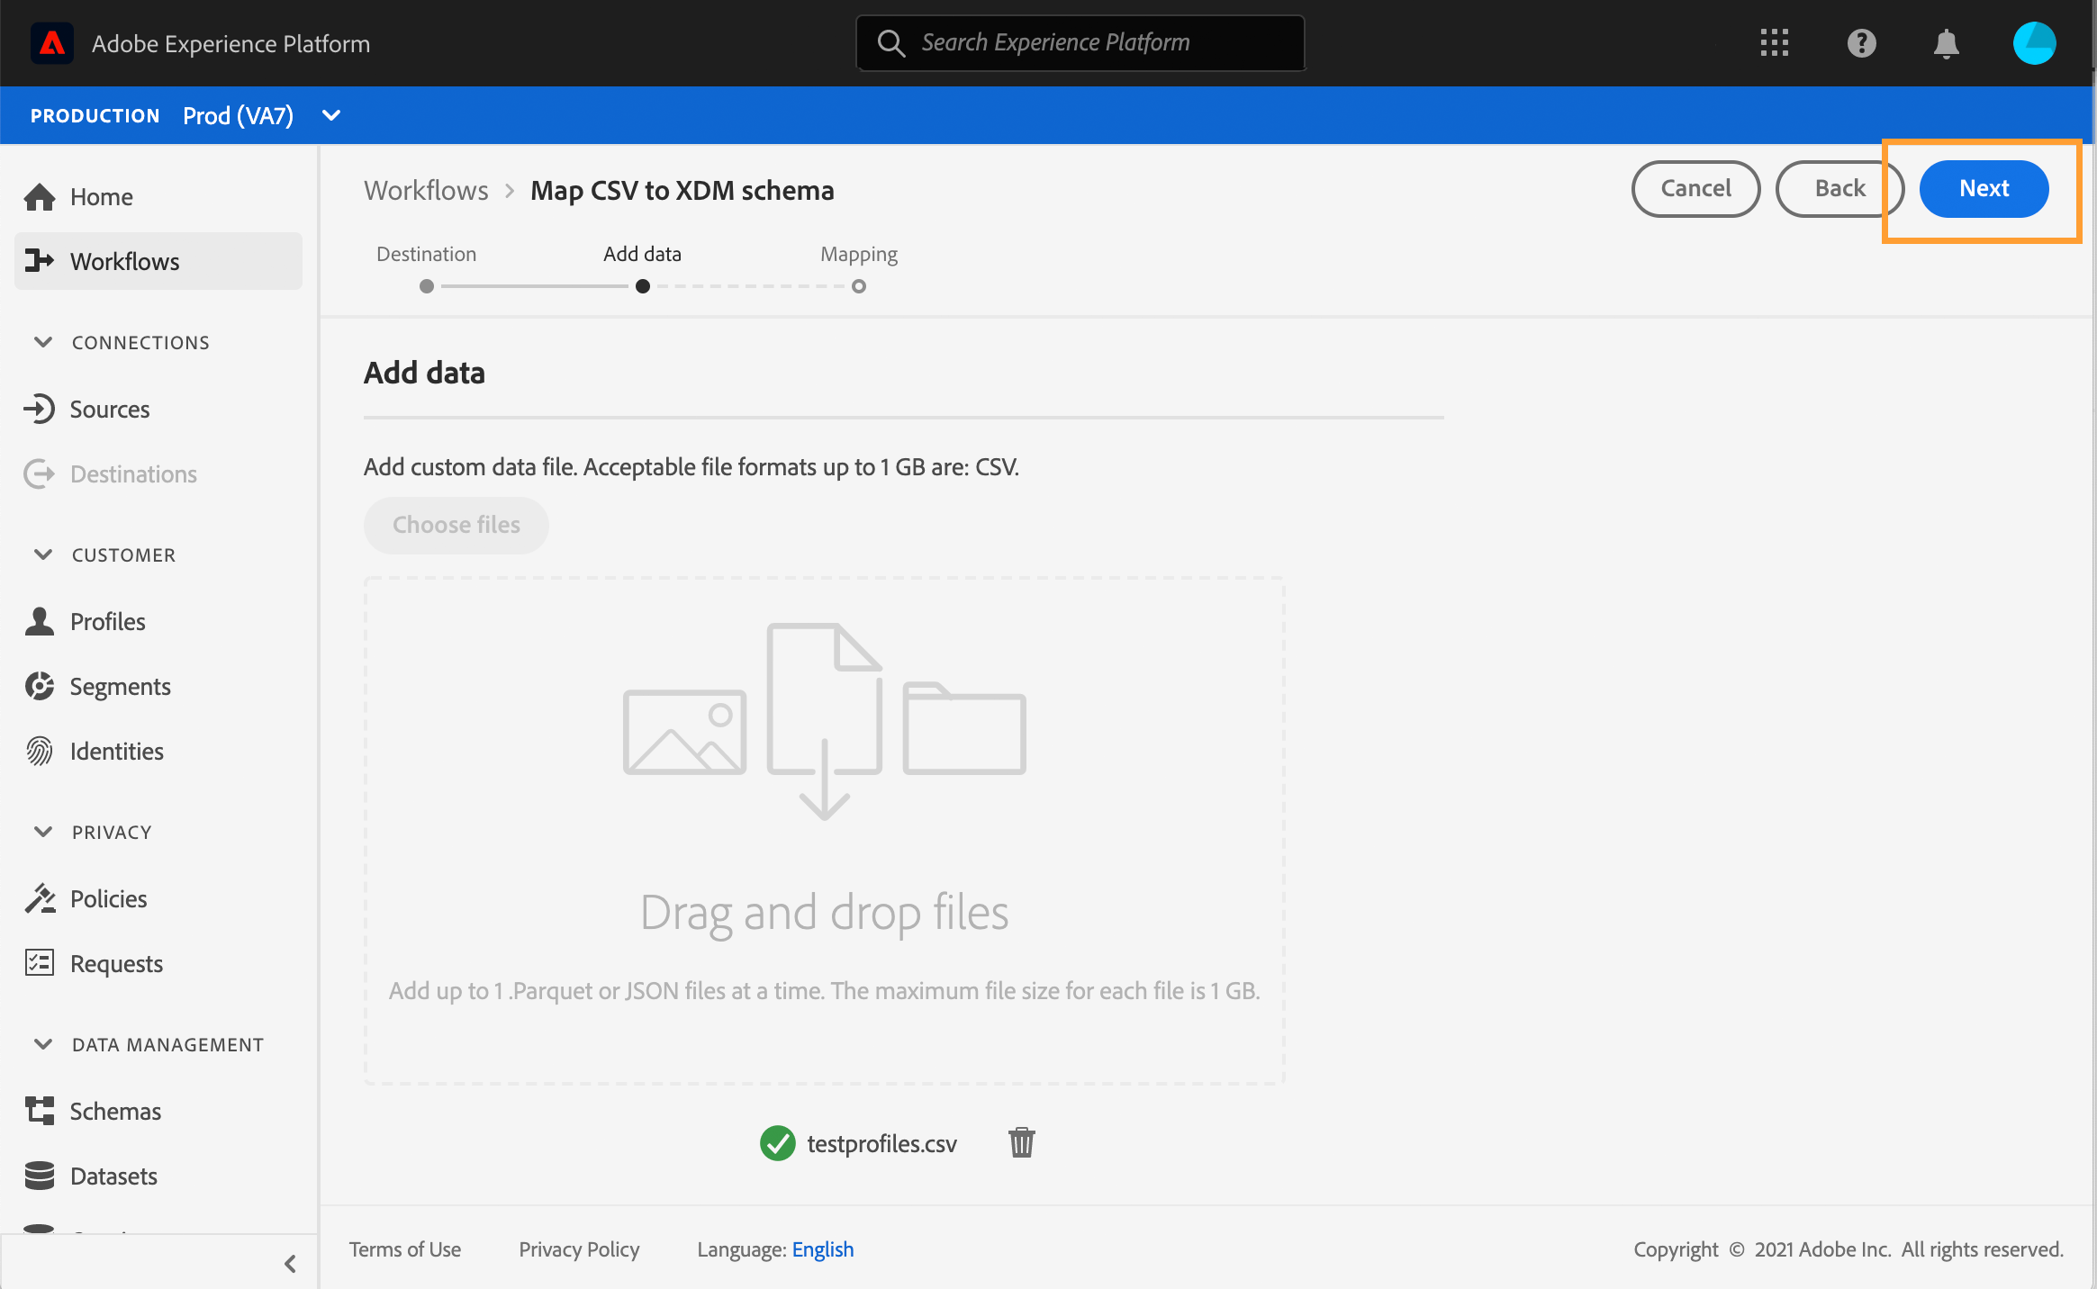Open the help question mark icon

[1861, 43]
